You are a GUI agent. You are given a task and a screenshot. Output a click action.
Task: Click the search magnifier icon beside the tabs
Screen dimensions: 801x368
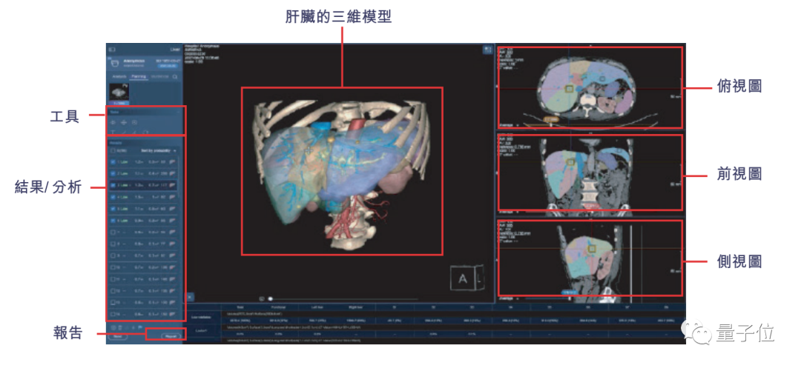[x=175, y=76]
